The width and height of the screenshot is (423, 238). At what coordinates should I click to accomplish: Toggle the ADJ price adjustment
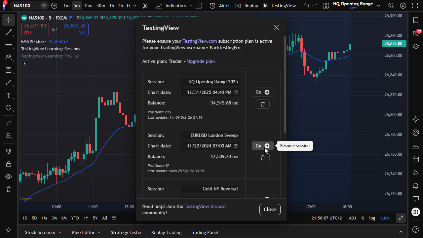[353, 218]
